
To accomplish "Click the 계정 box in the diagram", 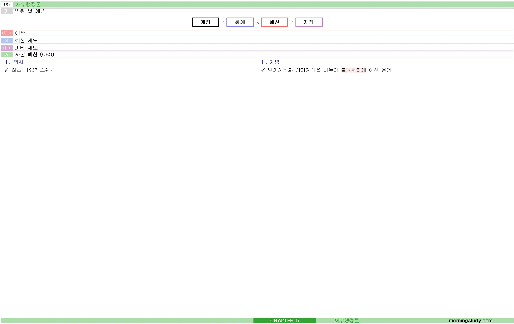I will [205, 22].
